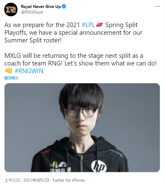This screenshot has height=186, width=165.
Task: Click the 翻译推文 translate tweet link
Action: [x=12, y=78]
